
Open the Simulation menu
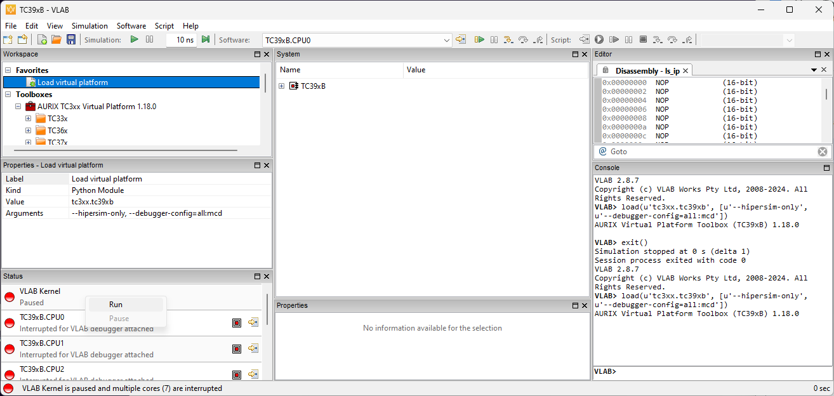pos(89,26)
